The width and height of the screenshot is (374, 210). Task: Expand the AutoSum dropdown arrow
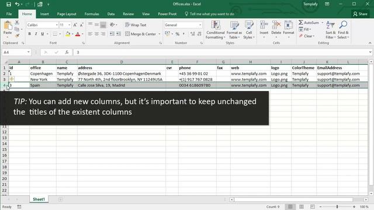pyautogui.click(x=322, y=23)
